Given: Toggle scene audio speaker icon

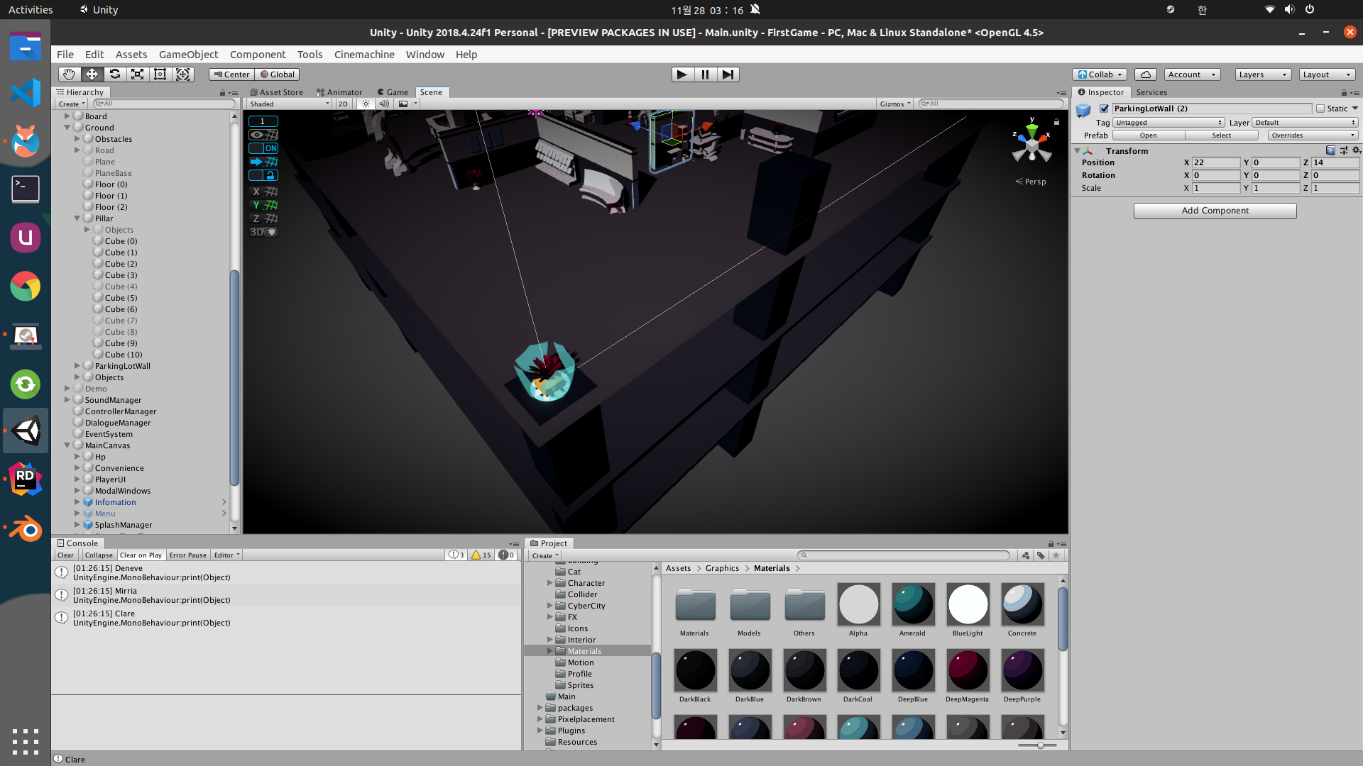Looking at the screenshot, I should click(384, 104).
